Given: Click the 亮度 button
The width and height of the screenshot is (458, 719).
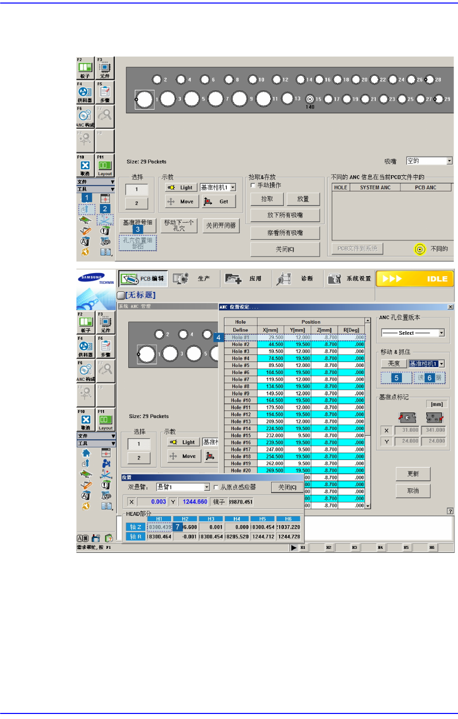Looking at the screenshot, I should [x=394, y=364].
